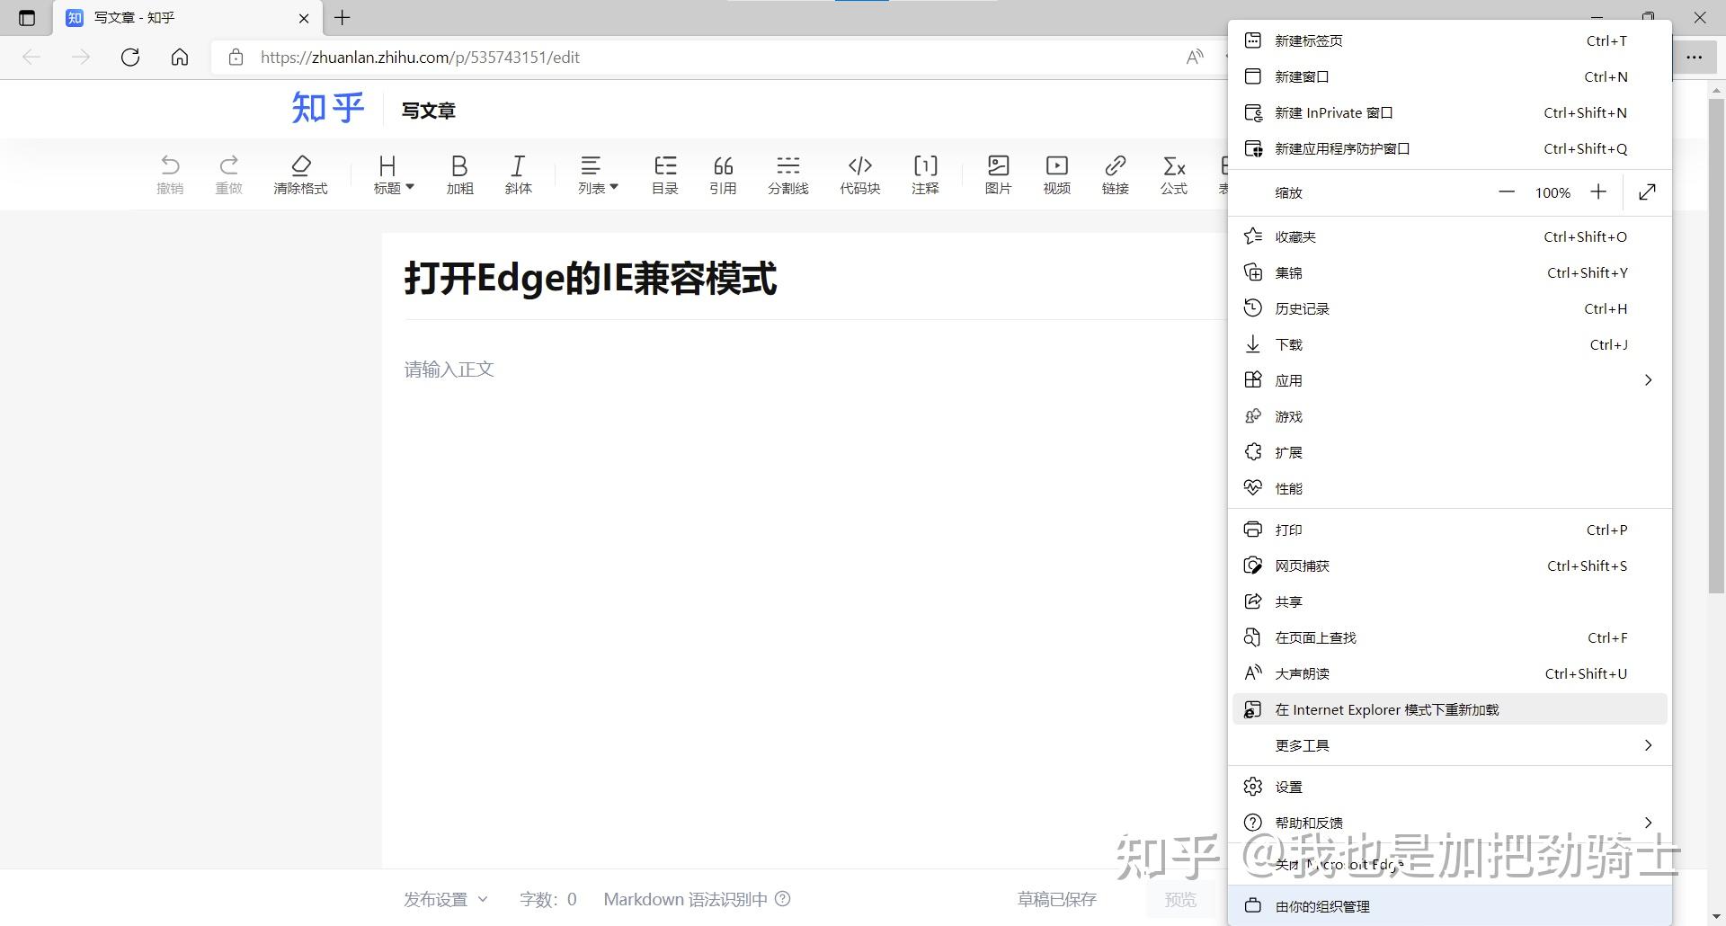Expand the 发布设置 publish settings dropdown

click(x=446, y=899)
